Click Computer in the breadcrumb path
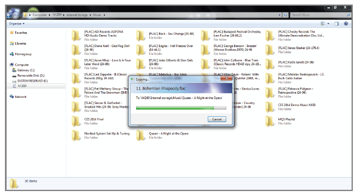Viewport: 359px width, 196px height. (x=40, y=15)
